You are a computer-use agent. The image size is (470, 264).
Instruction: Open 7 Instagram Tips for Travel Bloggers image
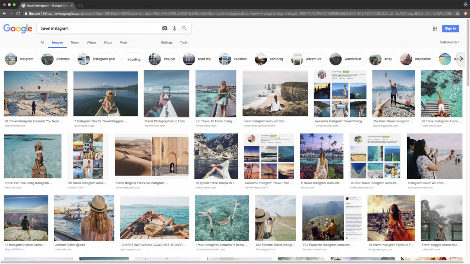(x=106, y=93)
